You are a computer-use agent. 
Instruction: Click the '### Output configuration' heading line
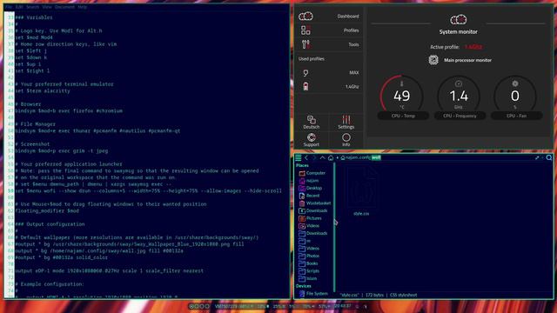(50, 224)
